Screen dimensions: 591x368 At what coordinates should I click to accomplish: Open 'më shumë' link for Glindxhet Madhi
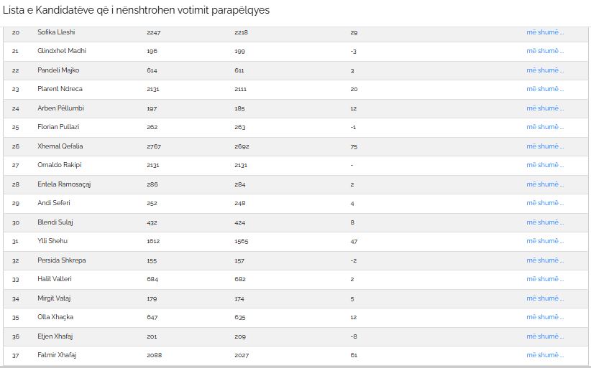point(545,51)
